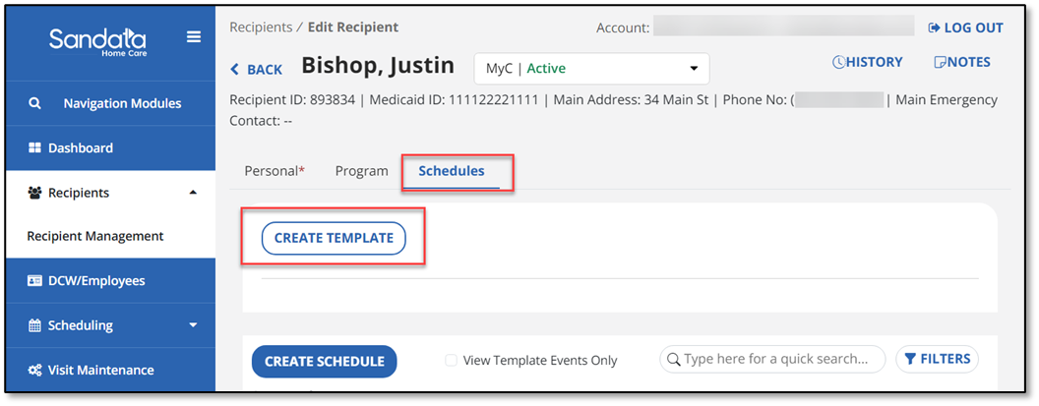
Task: Click the Create Schedule button
Action: (325, 362)
